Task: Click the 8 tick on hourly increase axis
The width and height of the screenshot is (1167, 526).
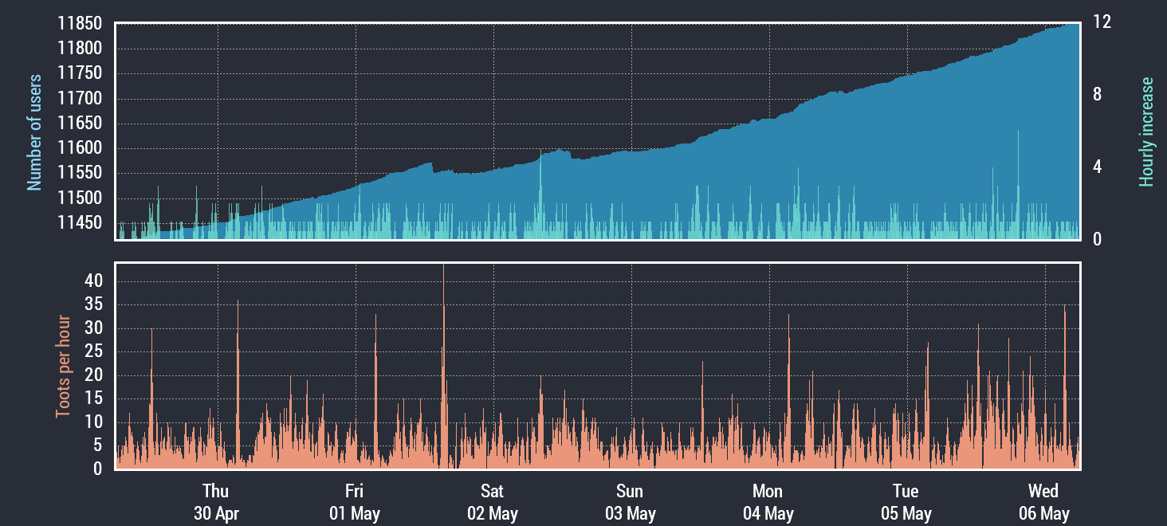Action: [1098, 95]
